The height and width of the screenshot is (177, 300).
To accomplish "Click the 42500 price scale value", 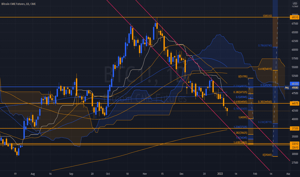I will pos(295,110).
